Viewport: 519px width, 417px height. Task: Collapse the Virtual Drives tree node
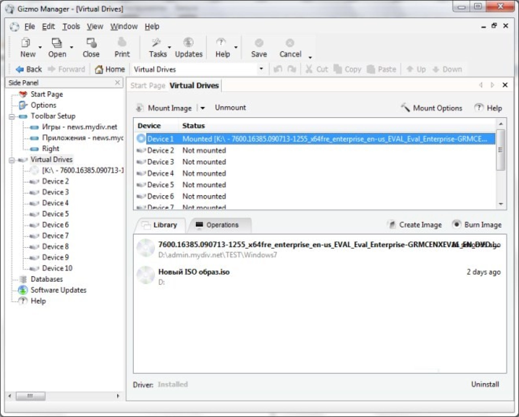12,160
